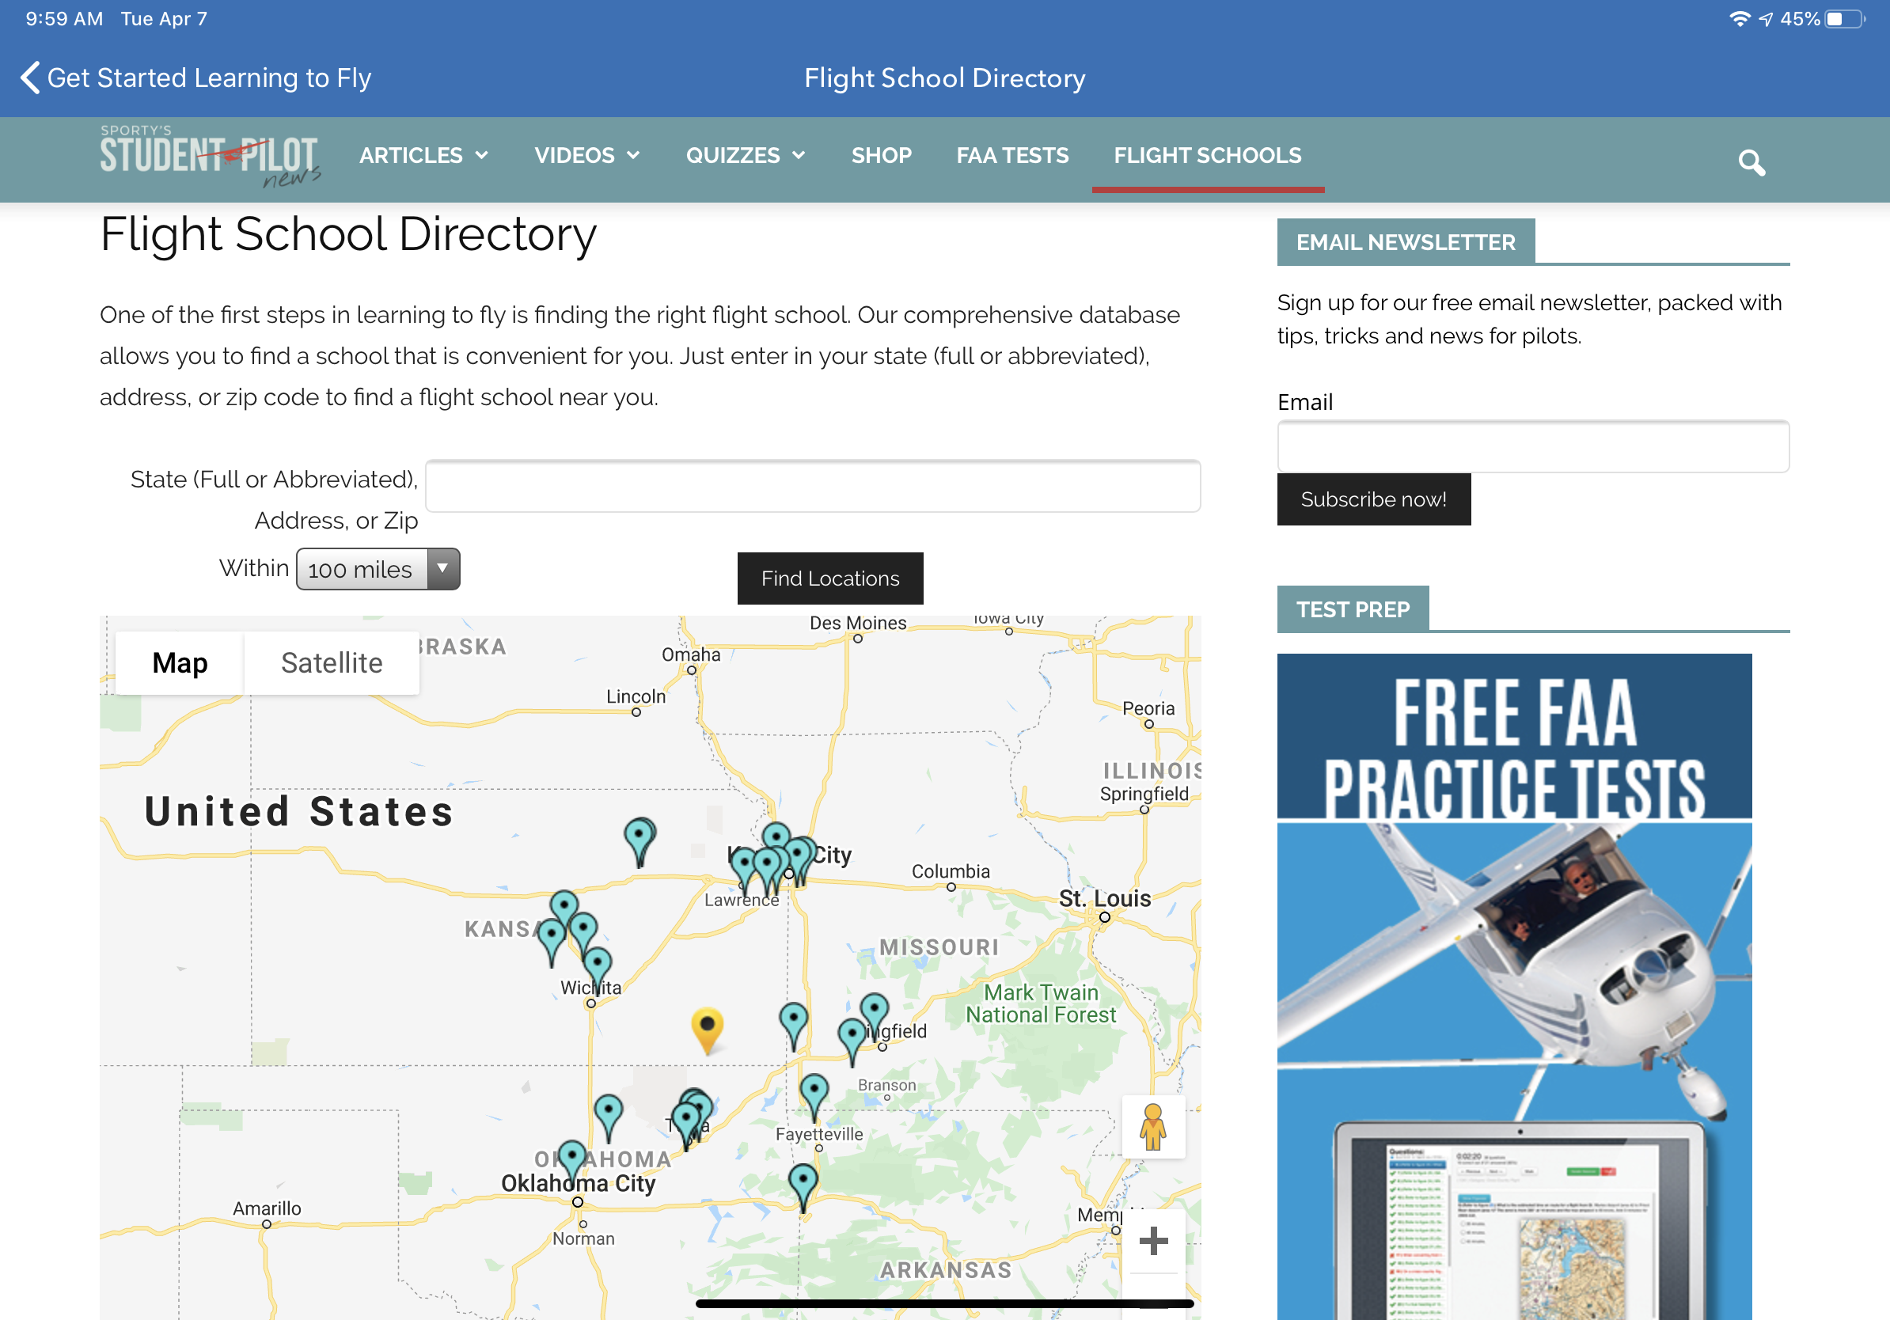Tap the back chevron arrow icon
The image size is (1890, 1320).
pos(29,78)
